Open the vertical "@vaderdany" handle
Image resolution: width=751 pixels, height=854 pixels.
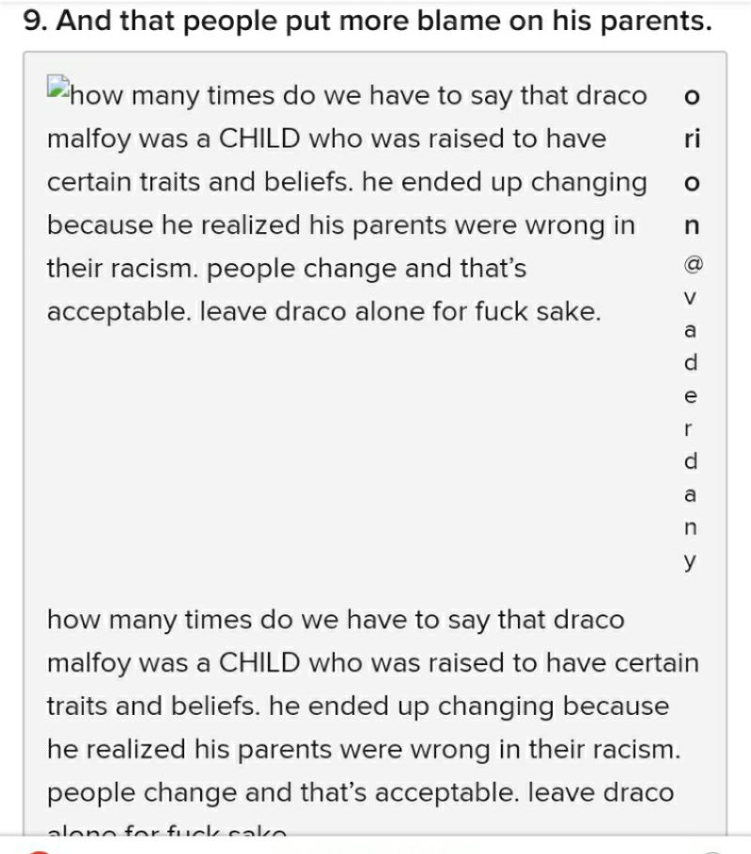(692, 413)
